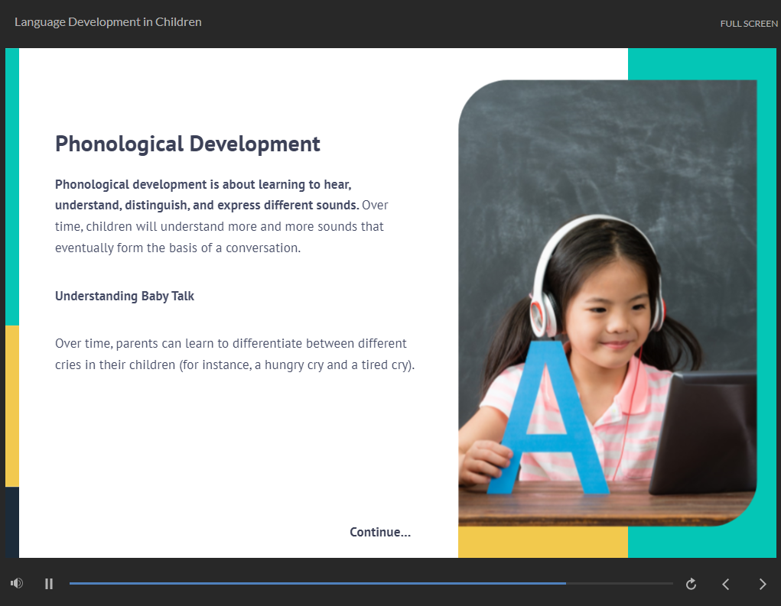This screenshot has width=781, height=606.
Task: Mute the slide audio with the speaker icon
Action: pos(17,584)
